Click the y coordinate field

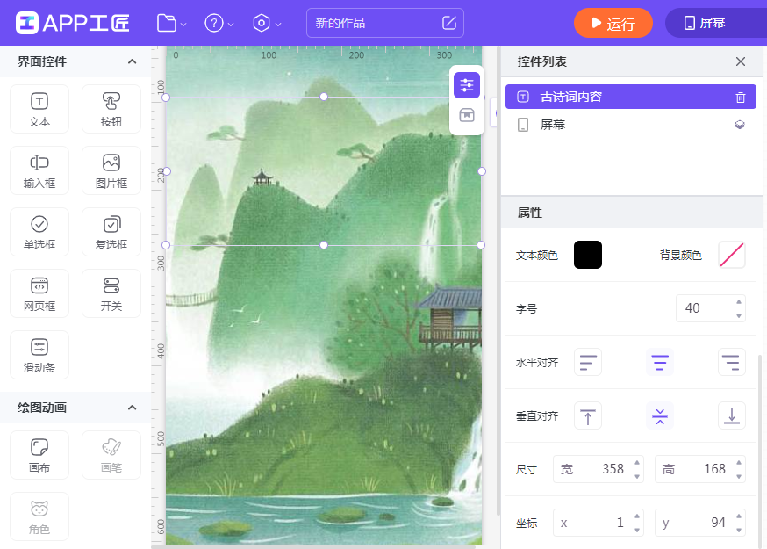(x=700, y=523)
